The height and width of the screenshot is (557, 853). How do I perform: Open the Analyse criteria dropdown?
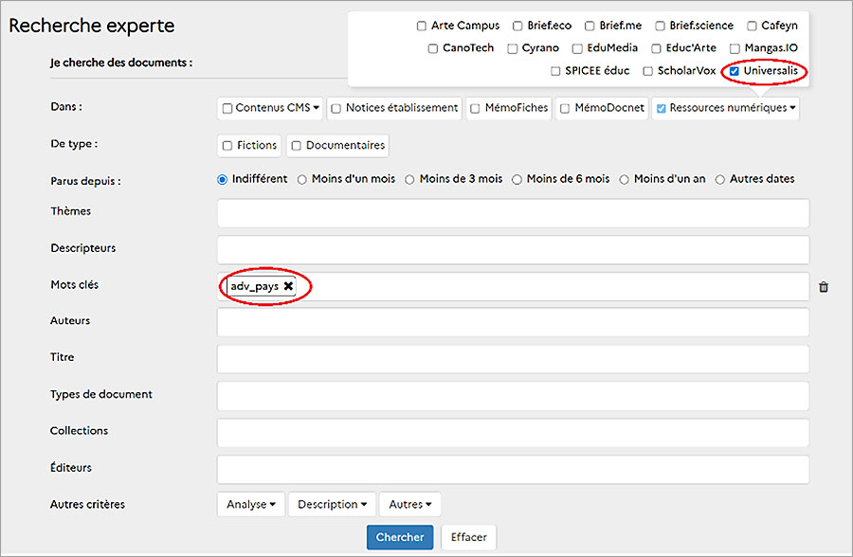[x=251, y=505]
